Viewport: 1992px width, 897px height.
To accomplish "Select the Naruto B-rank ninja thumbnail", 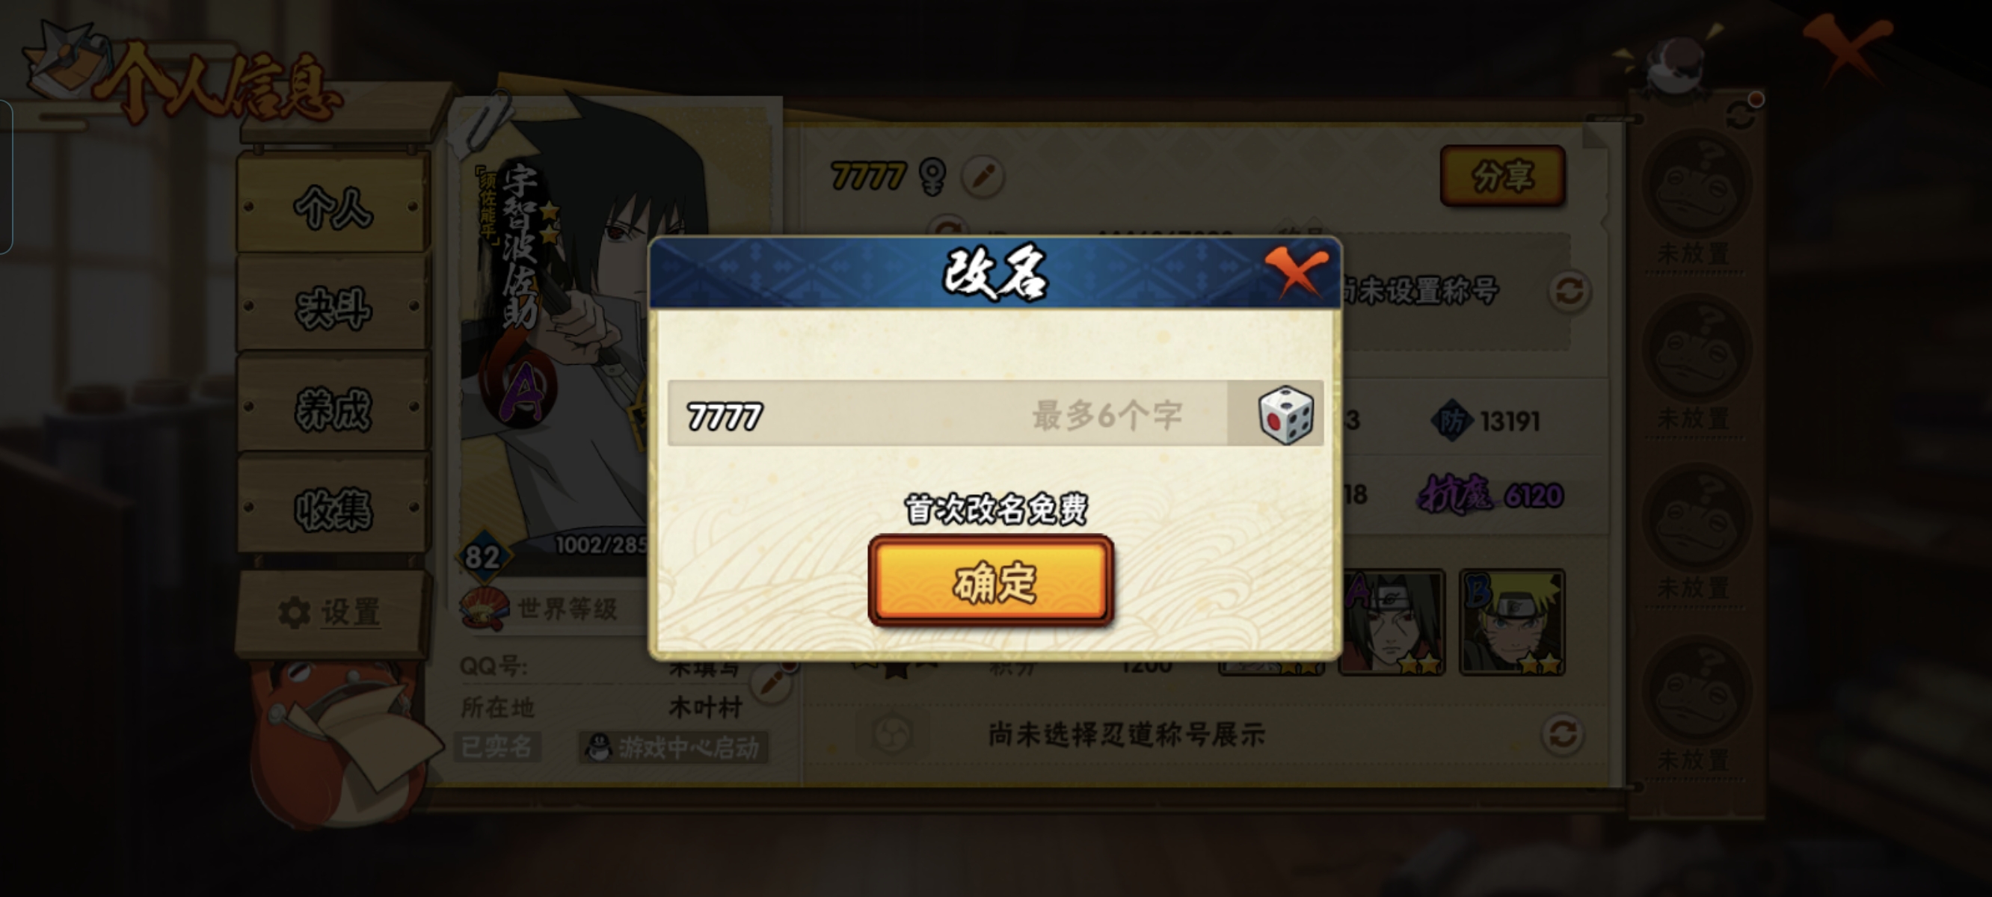I will coord(1512,623).
